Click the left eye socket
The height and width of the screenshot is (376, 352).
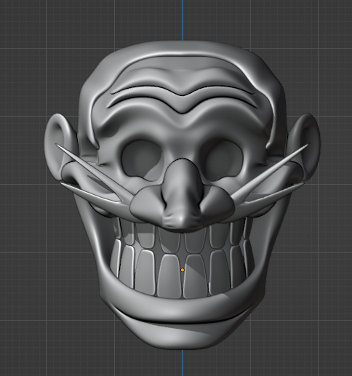click(143, 160)
